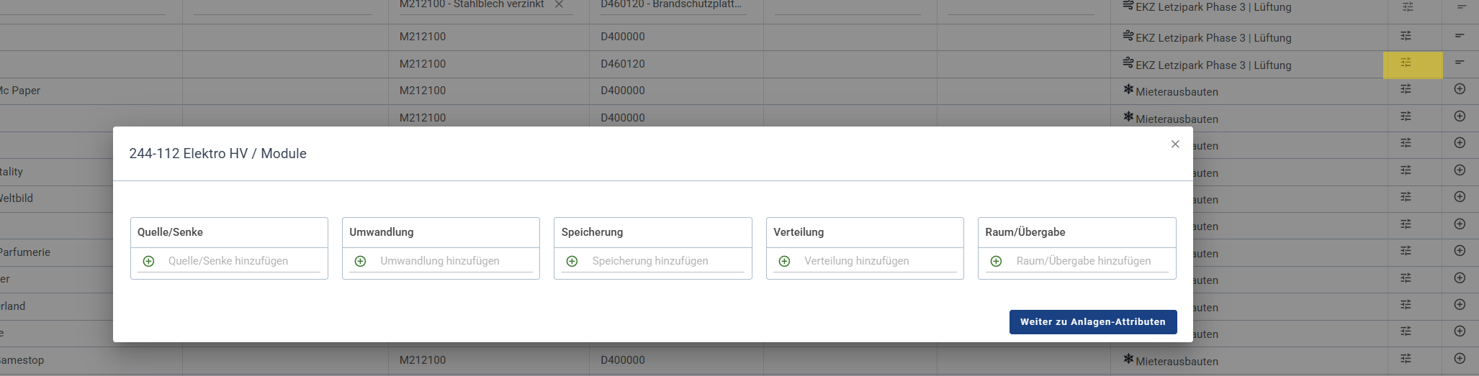Click plus icon in Quelle/Senke card

coord(148,261)
